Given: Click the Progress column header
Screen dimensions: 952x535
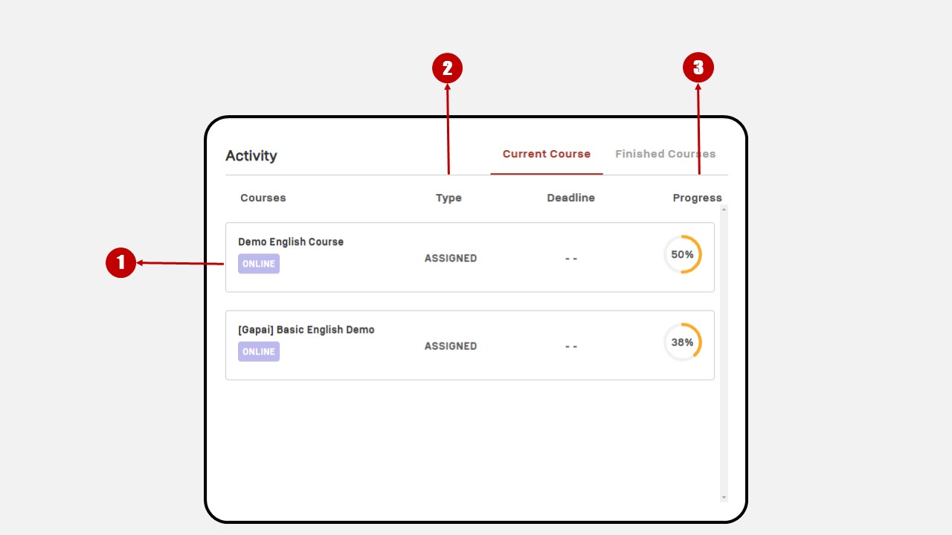Looking at the screenshot, I should (x=698, y=198).
